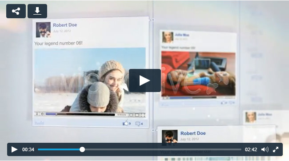
Task: Click the 00:34 elapsed time label
Action: point(28,149)
